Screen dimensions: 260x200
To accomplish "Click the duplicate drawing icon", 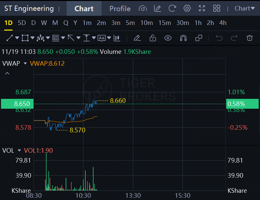I will [199, 38].
